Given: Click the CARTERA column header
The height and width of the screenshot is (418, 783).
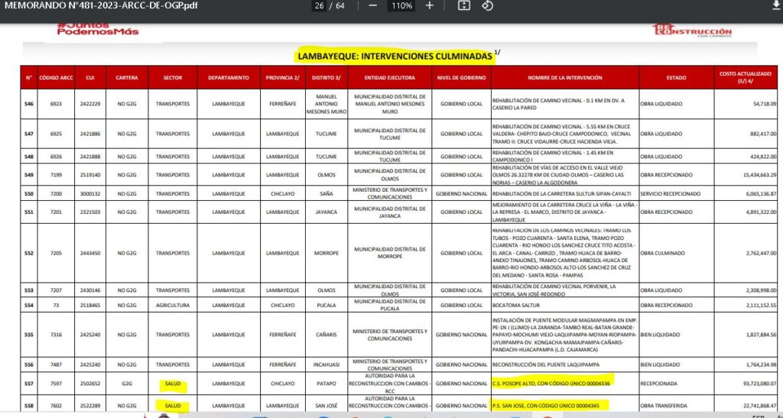Looking at the screenshot, I should (127, 78).
